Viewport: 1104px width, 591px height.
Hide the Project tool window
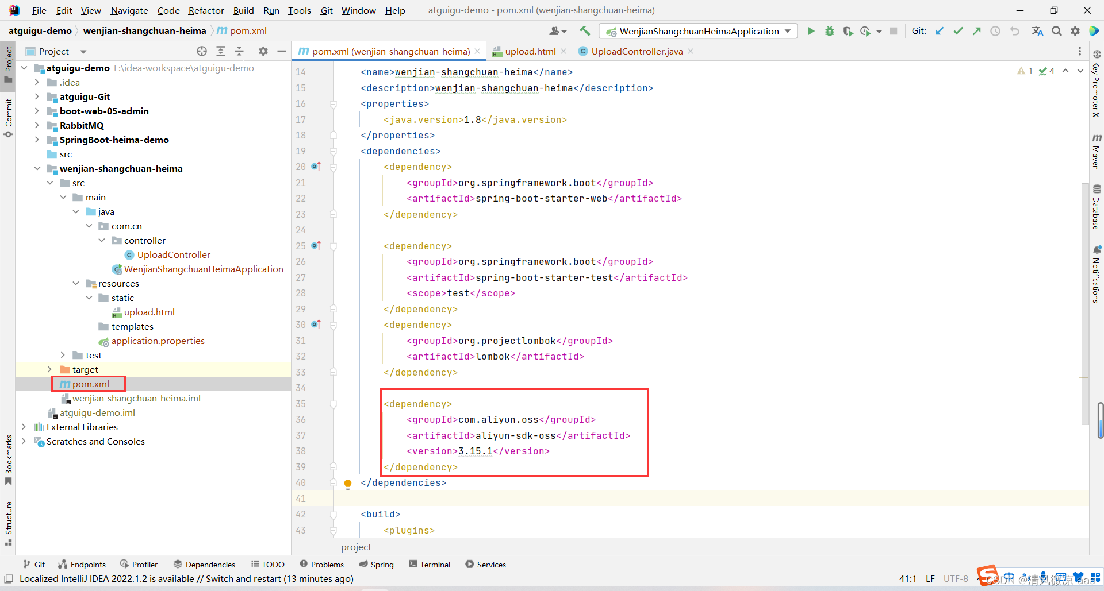pos(282,51)
